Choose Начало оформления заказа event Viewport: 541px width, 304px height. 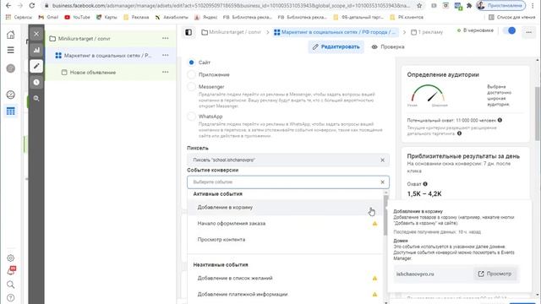tap(286, 223)
